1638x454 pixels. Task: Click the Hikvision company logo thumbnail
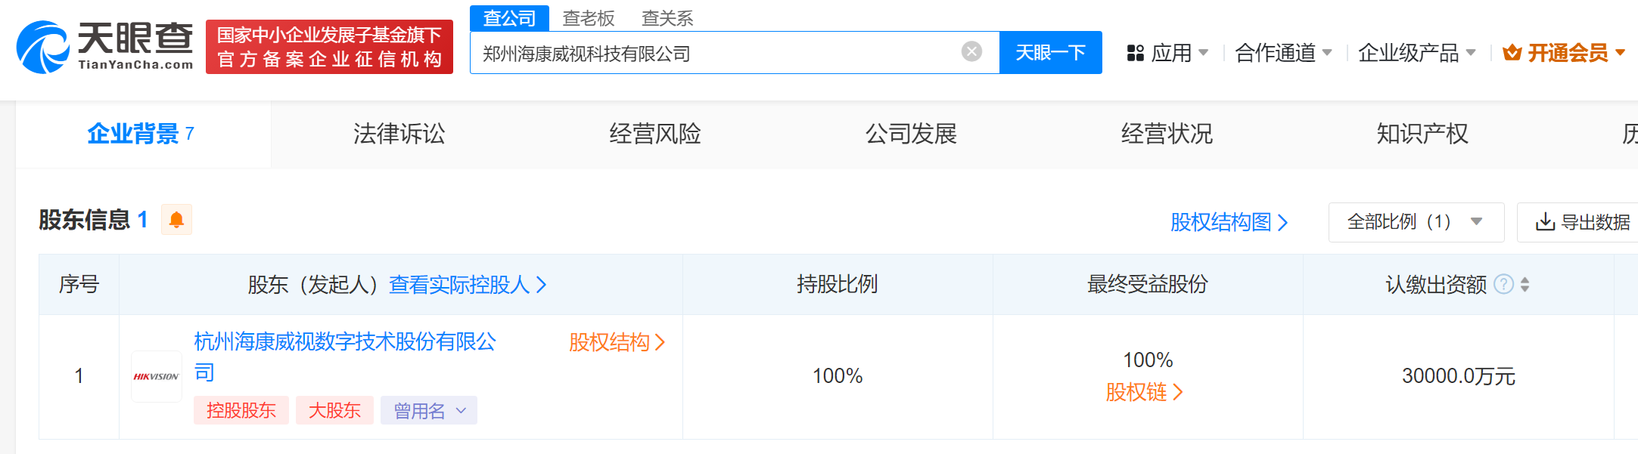[157, 376]
